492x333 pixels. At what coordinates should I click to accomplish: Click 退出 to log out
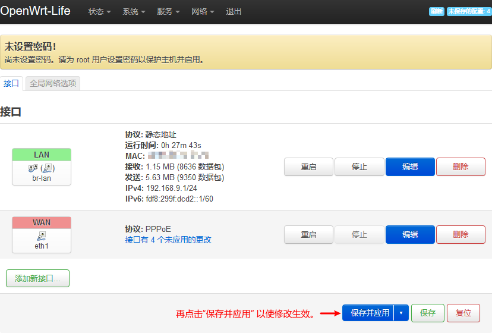click(x=234, y=12)
